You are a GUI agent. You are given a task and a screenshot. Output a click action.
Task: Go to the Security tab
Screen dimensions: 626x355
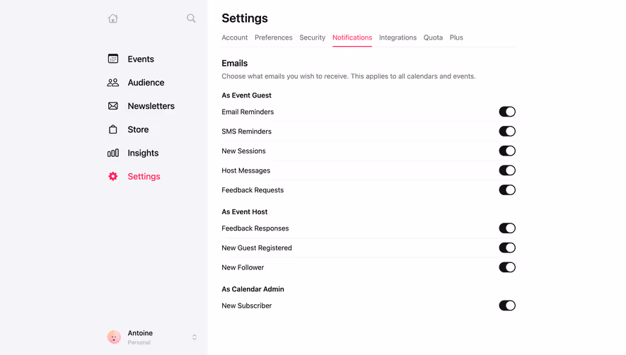coord(312,37)
